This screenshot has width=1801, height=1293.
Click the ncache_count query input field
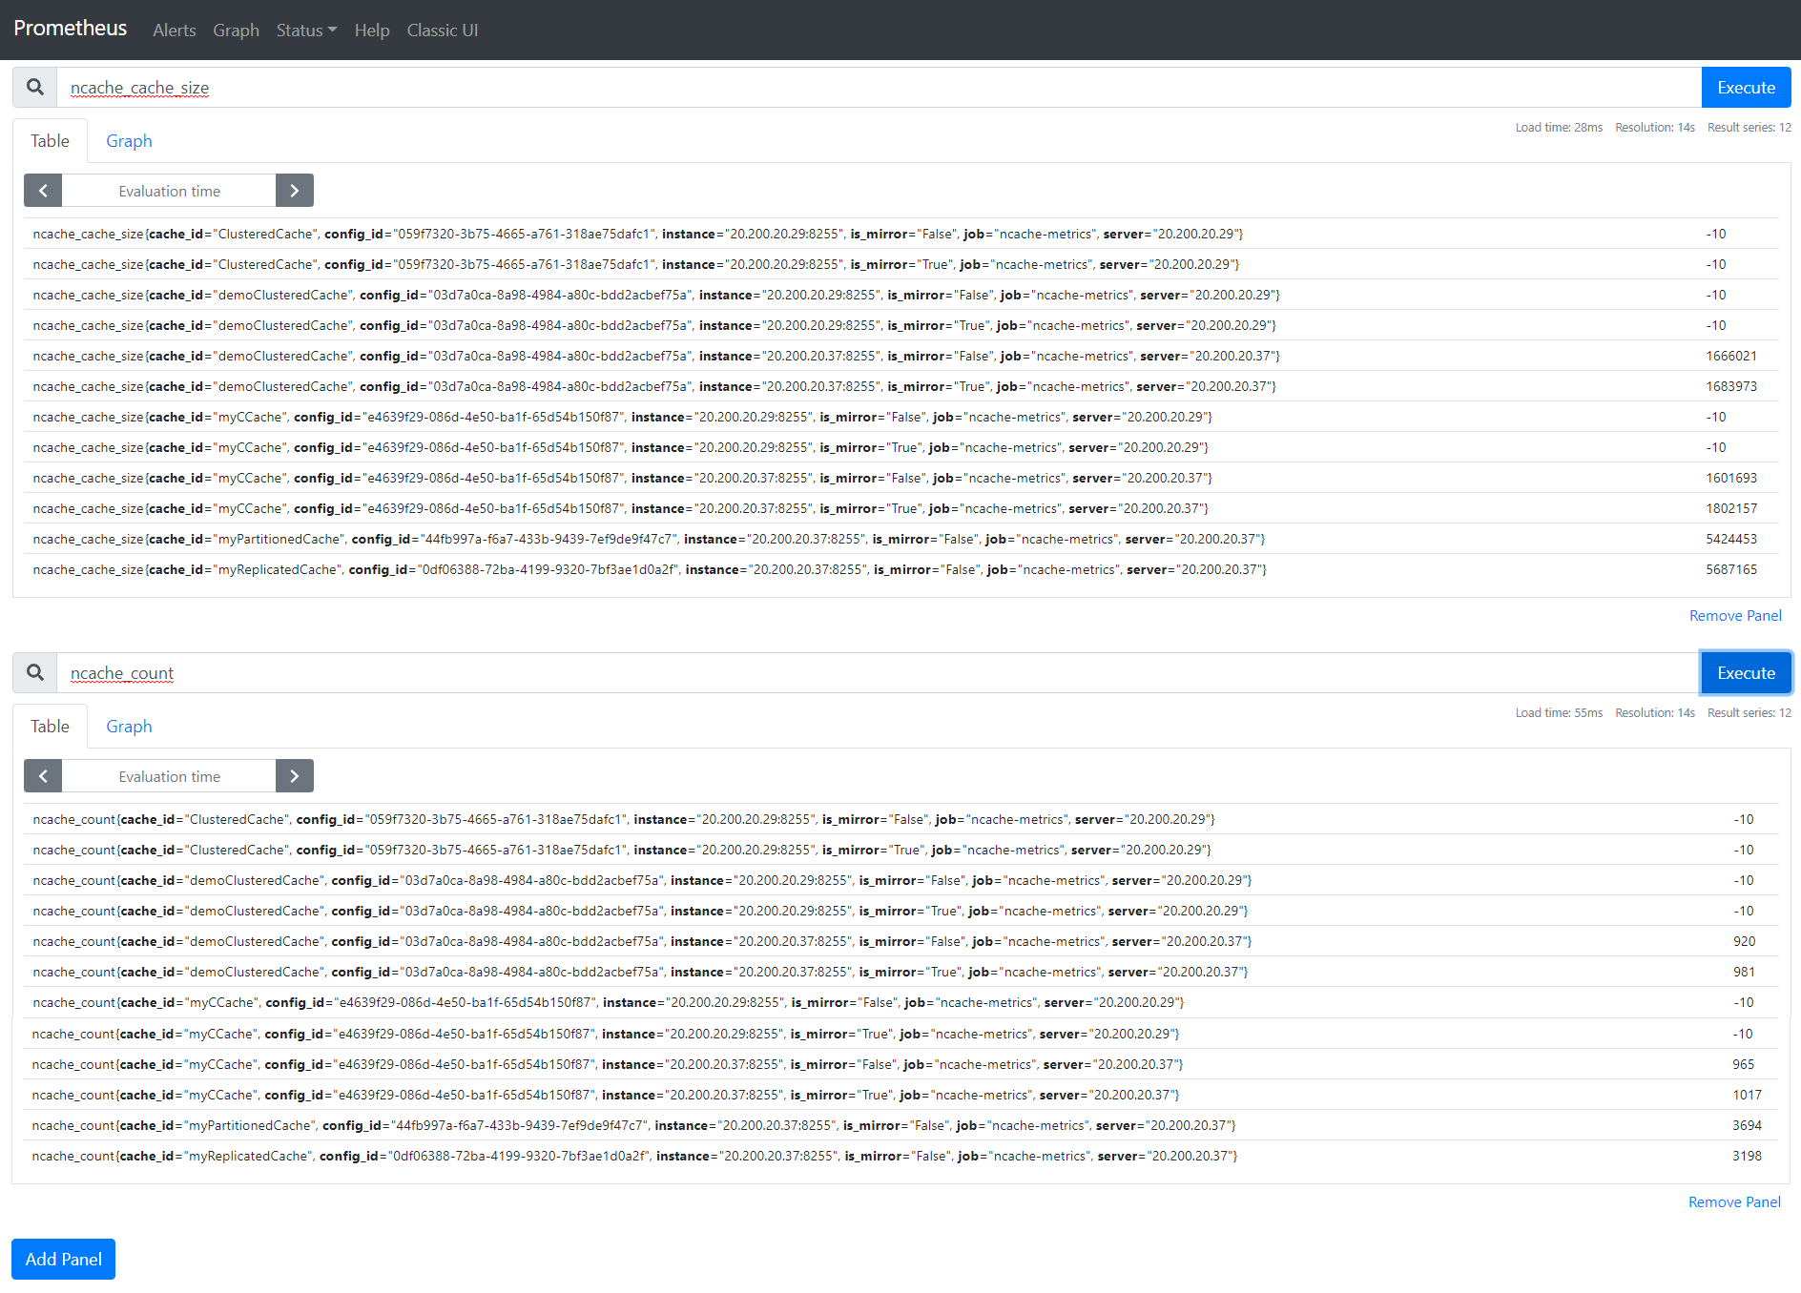tap(382, 672)
